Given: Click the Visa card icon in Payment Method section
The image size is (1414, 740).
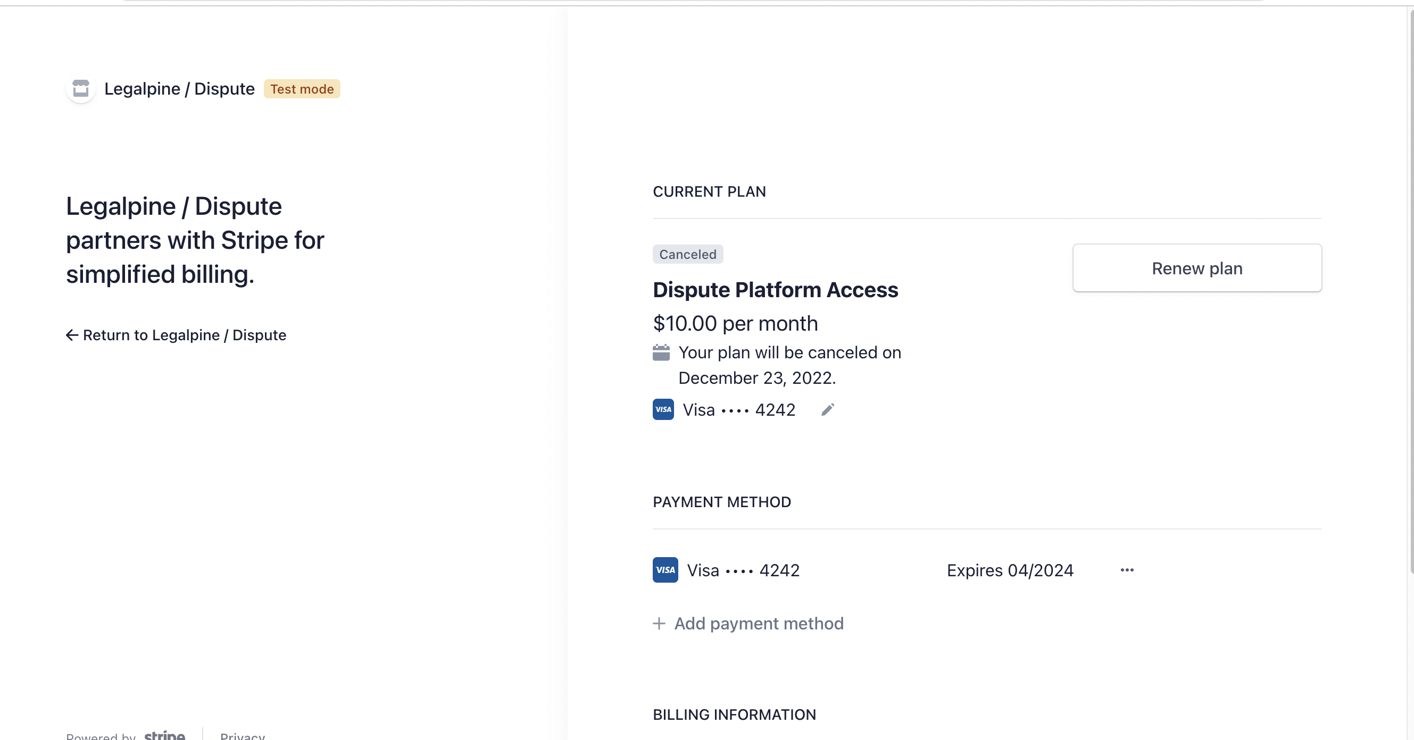Looking at the screenshot, I should tap(666, 570).
